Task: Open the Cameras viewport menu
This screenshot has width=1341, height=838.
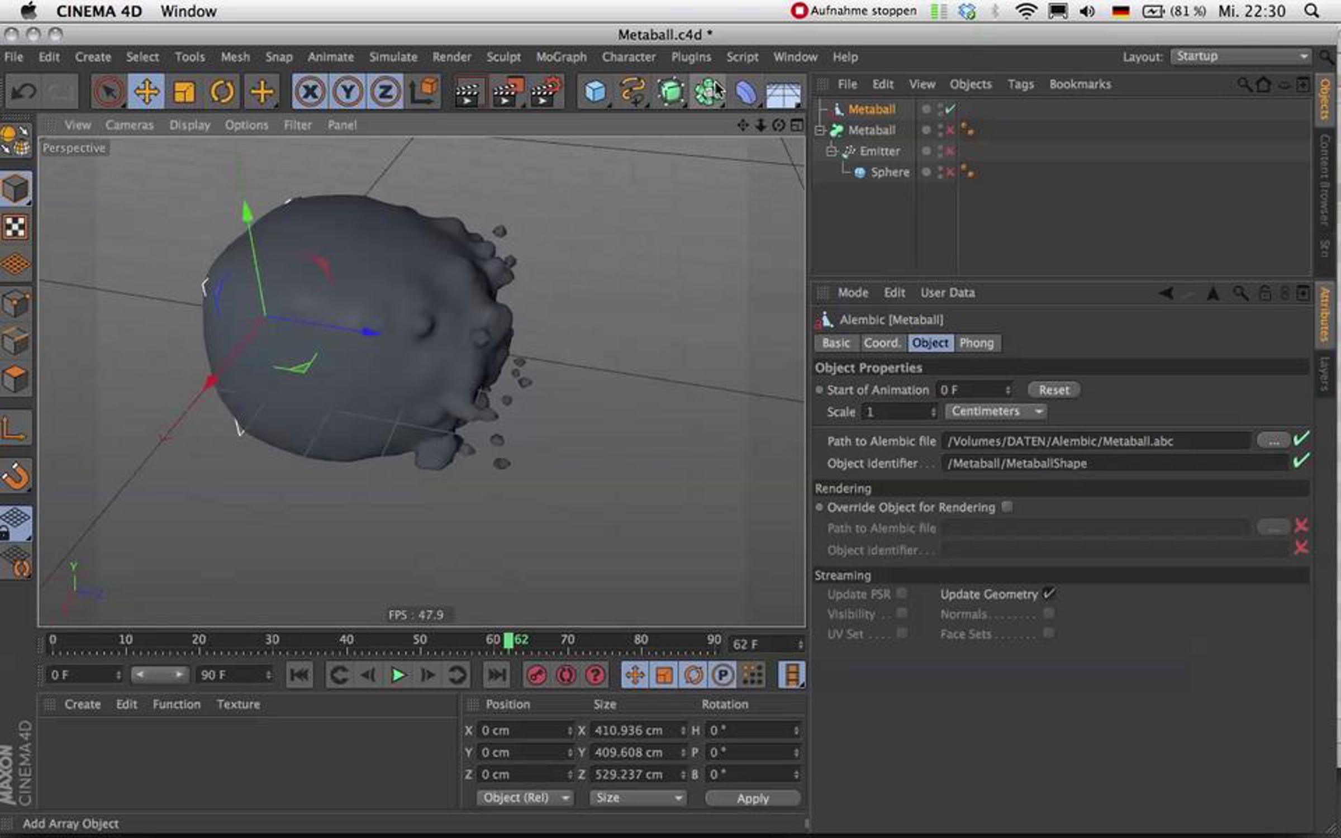Action: (130, 125)
